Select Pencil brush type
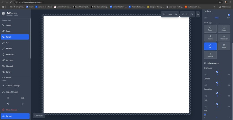Image resolution: width=233 pixels, height=120 pixels. tap(224, 46)
